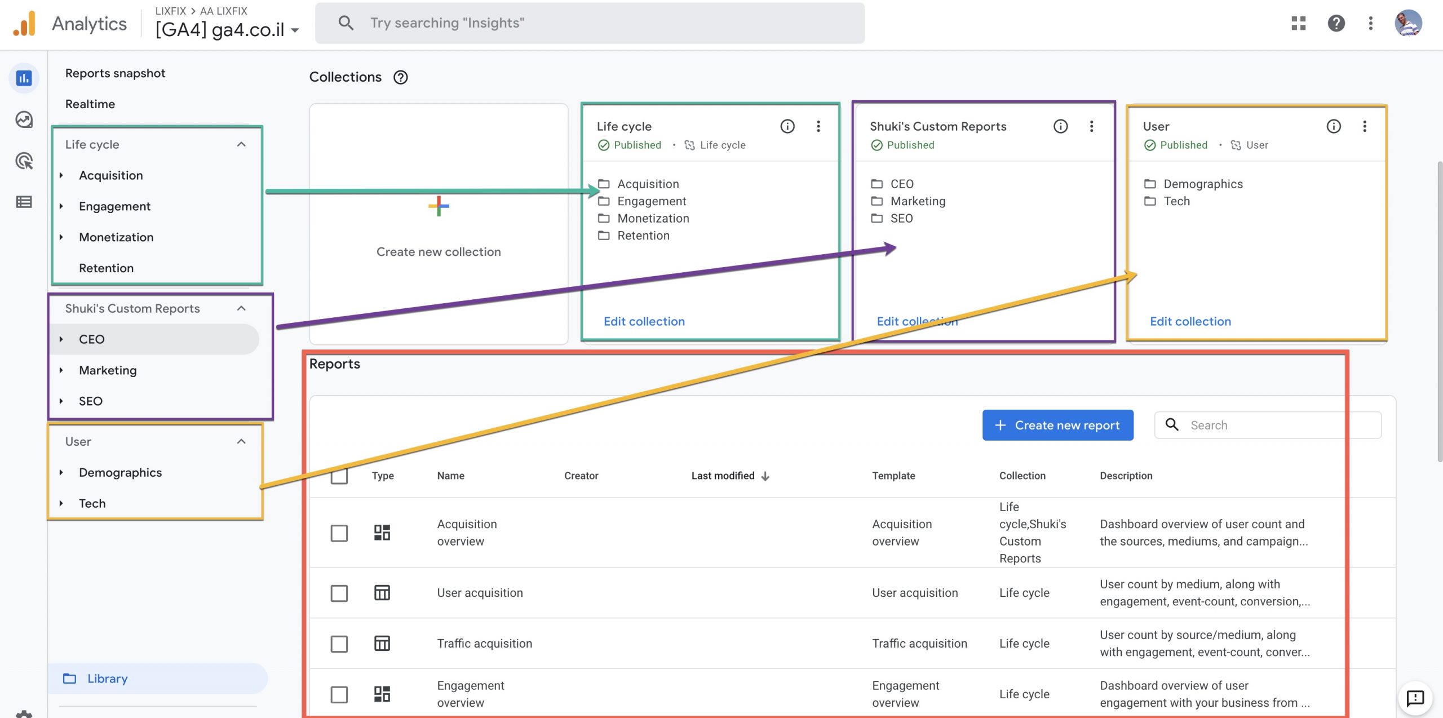
Task: Click the LIXFIX account breadcrumb
Action: (x=170, y=11)
